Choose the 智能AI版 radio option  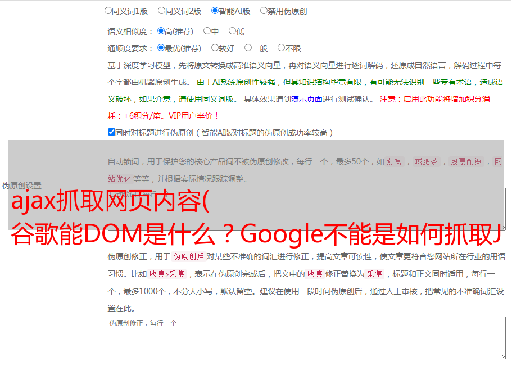[215, 11]
